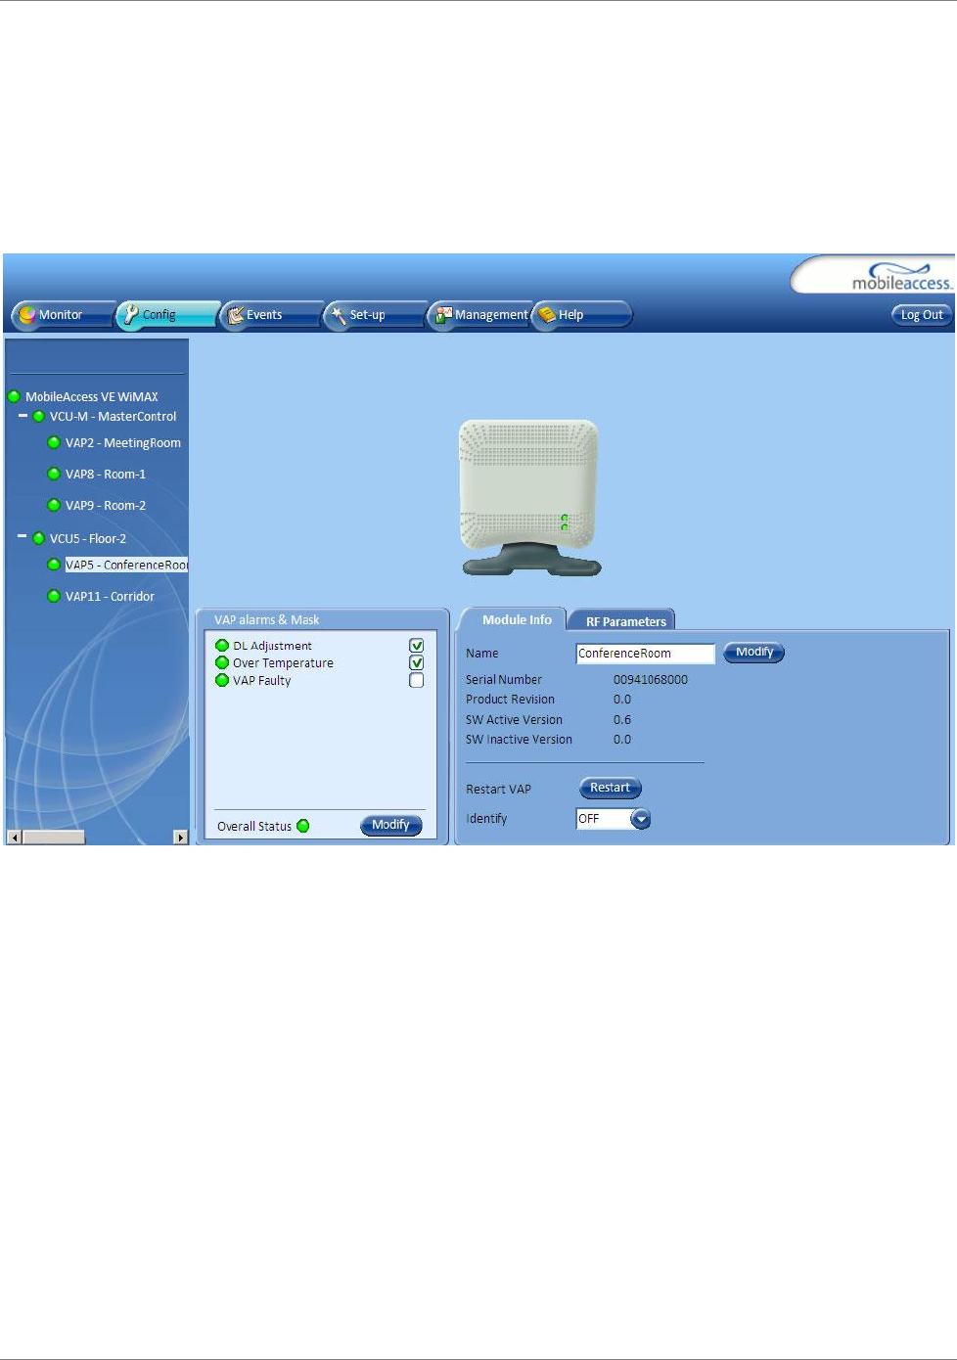Click the VAP device image
The image size is (957, 1360).
[x=529, y=498]
